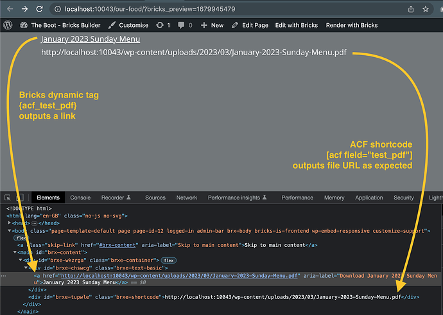Switch to the Console tab
The width and height of the screenshot is (443, 315).
tap(80, 198)
